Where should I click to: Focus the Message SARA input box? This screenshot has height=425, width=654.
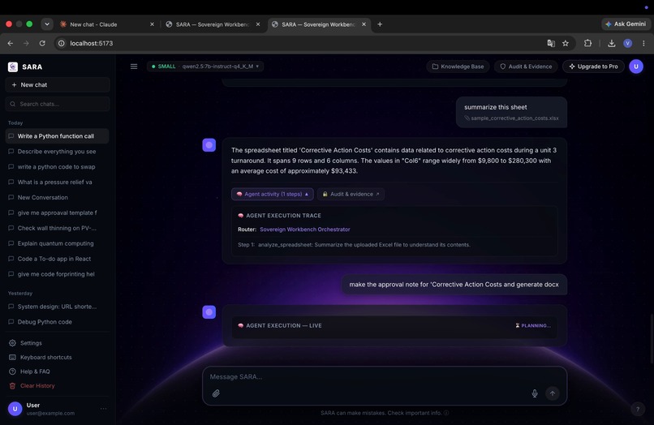384,376
